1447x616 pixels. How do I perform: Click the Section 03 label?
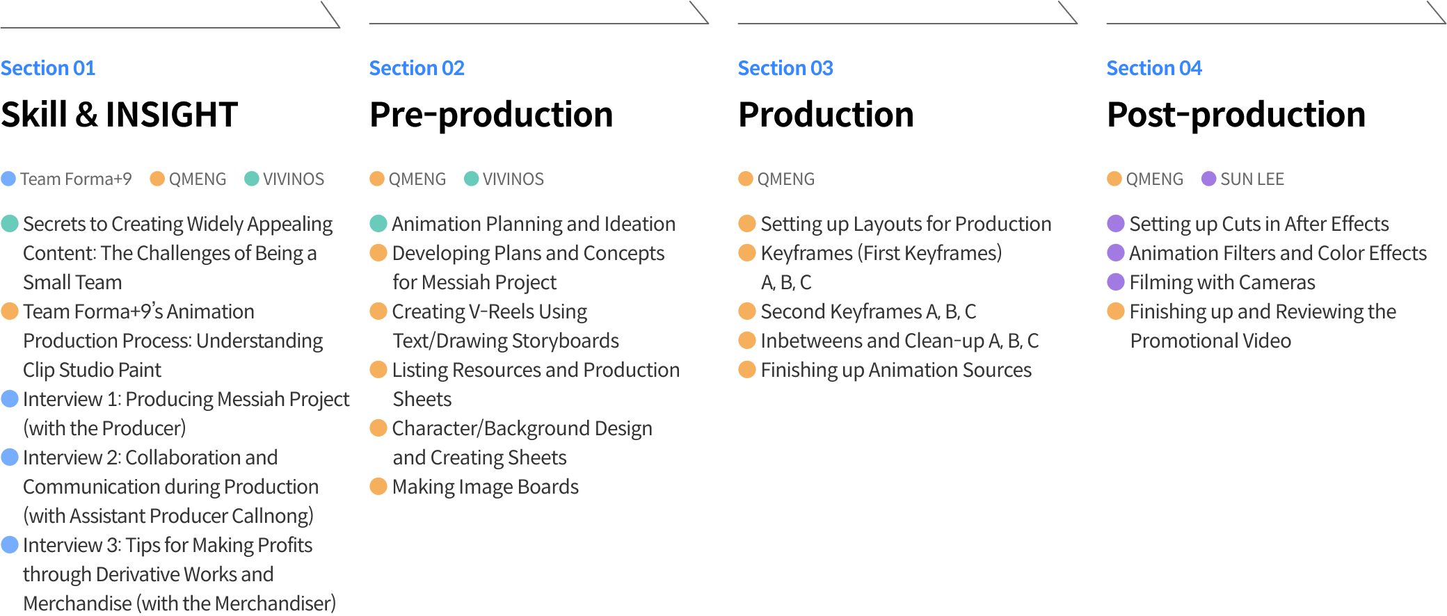[785, 68]
